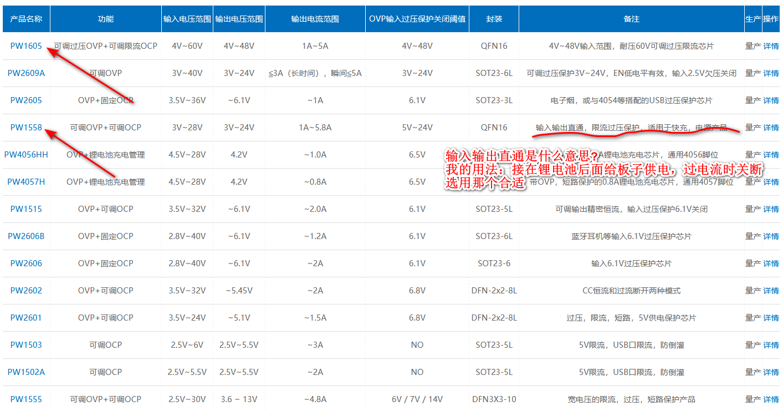Click 详情 in the PW2601 row
Screen dimensions: 783x411
click(x=771, y=318)
